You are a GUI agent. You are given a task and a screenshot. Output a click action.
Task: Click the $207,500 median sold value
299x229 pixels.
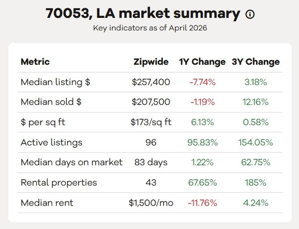coord(151,102)
